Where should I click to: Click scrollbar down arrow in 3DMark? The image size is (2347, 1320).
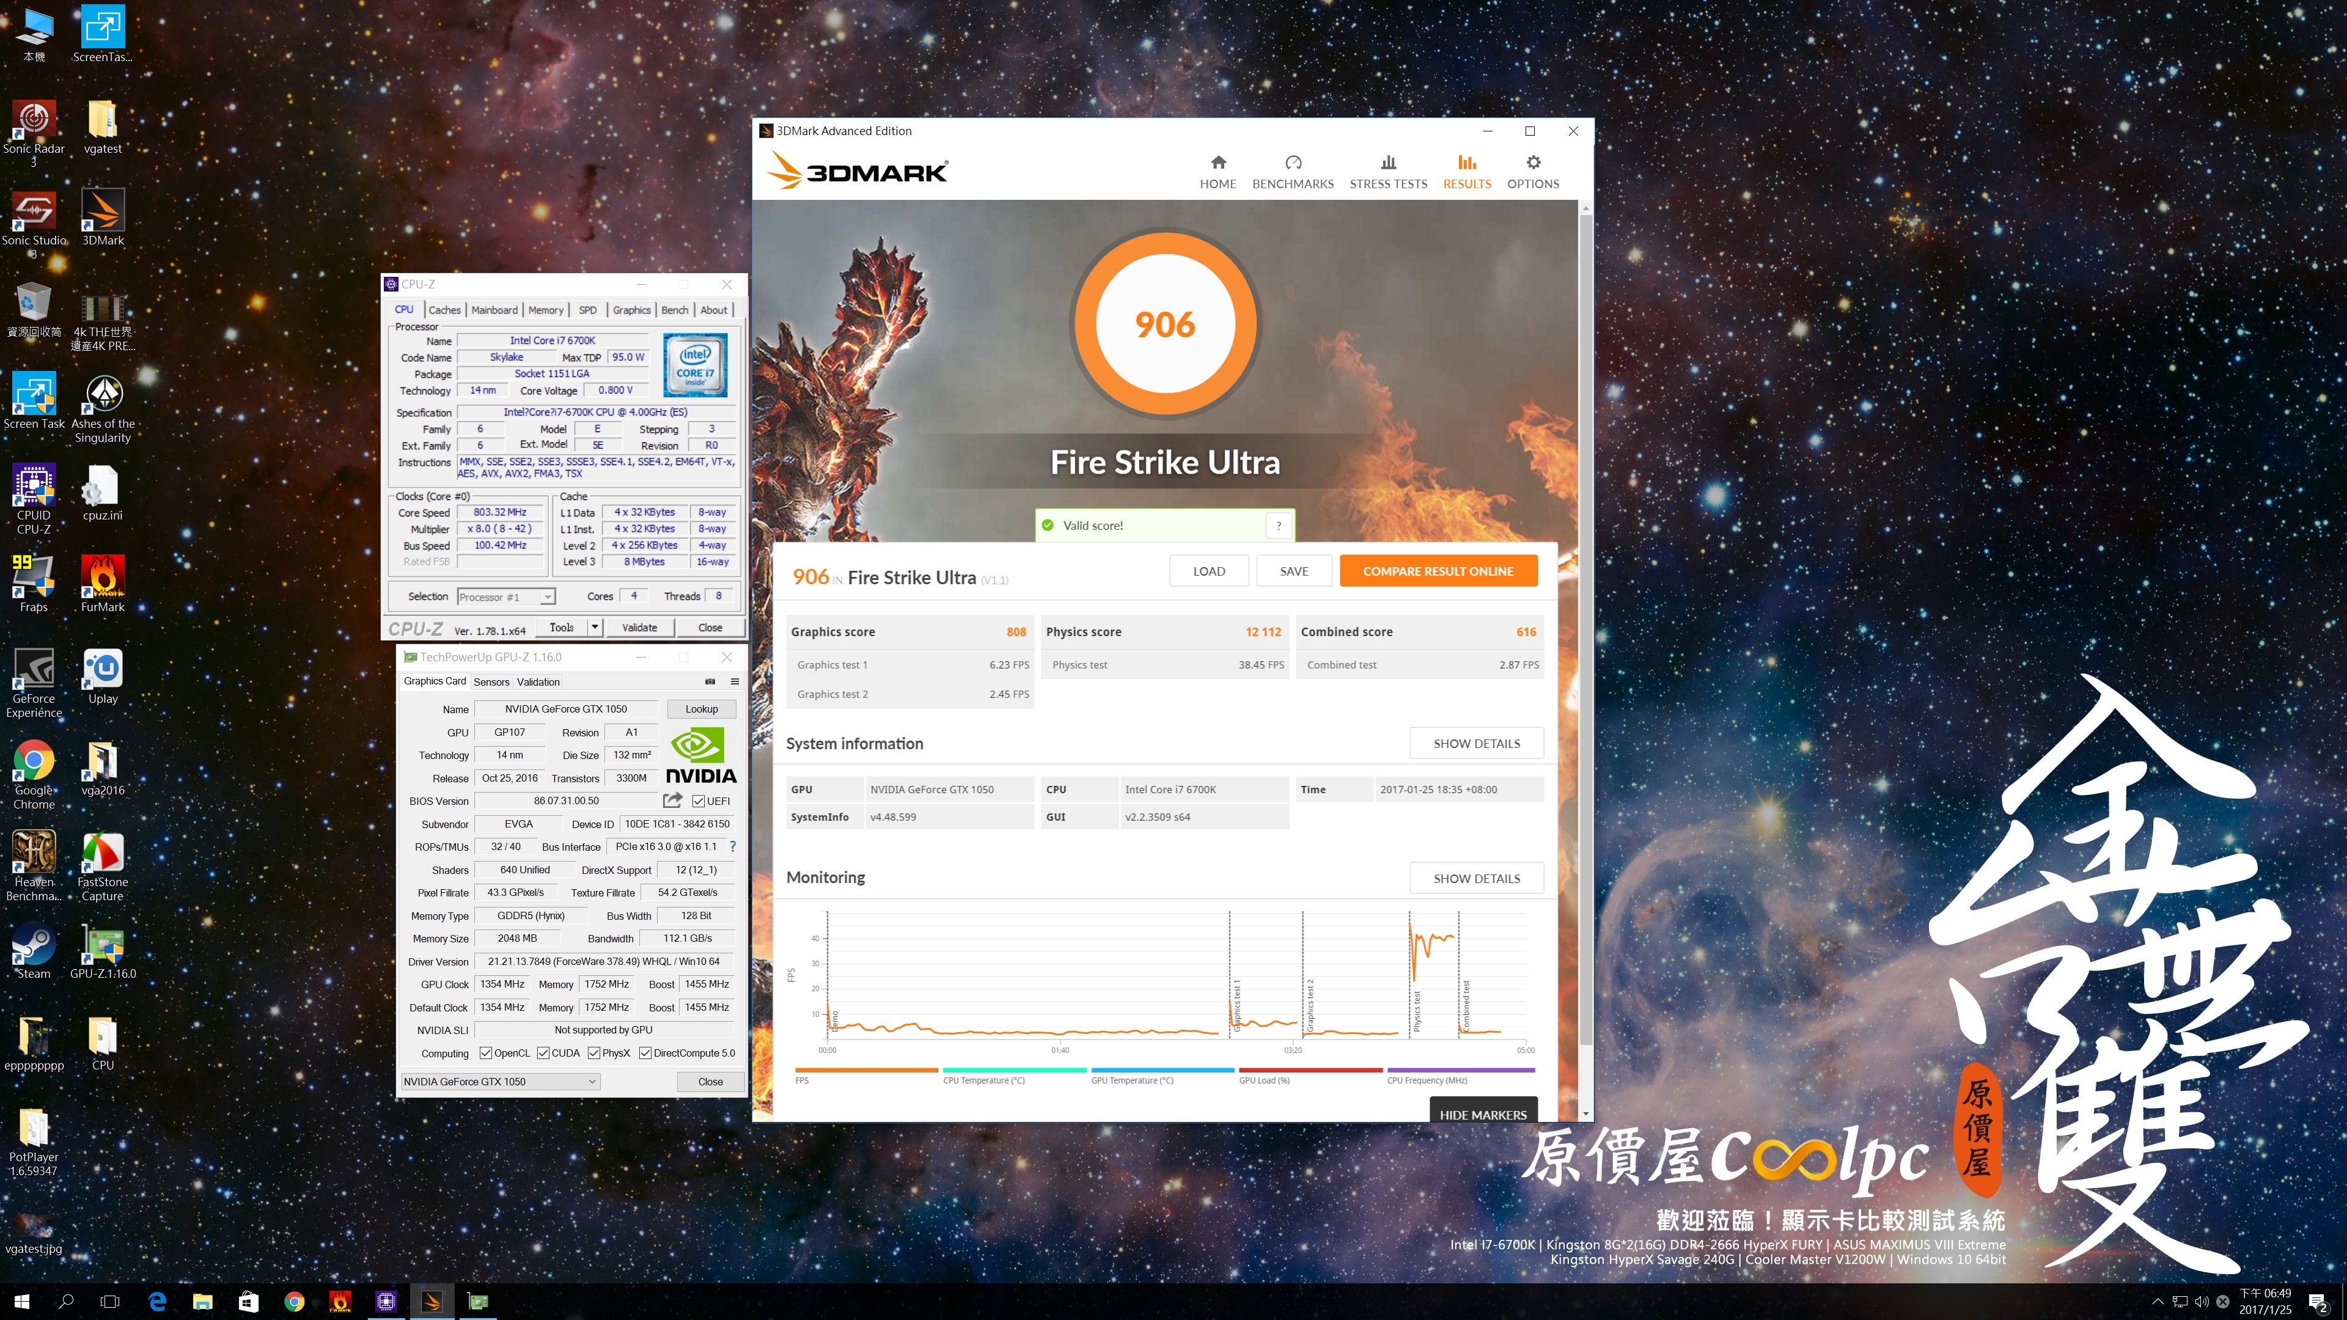[1586, 1113]
